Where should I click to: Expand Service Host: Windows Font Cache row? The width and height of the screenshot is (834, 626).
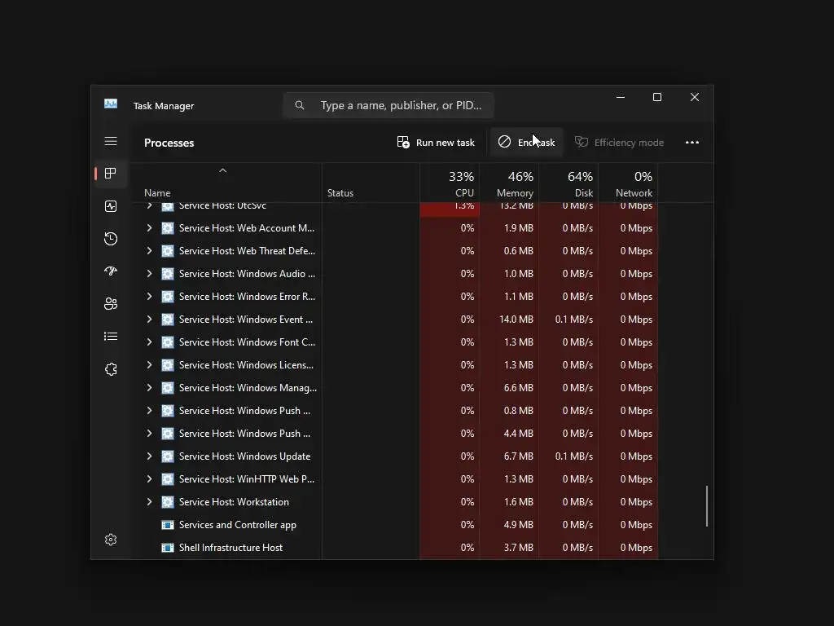[x=150, y=342]
